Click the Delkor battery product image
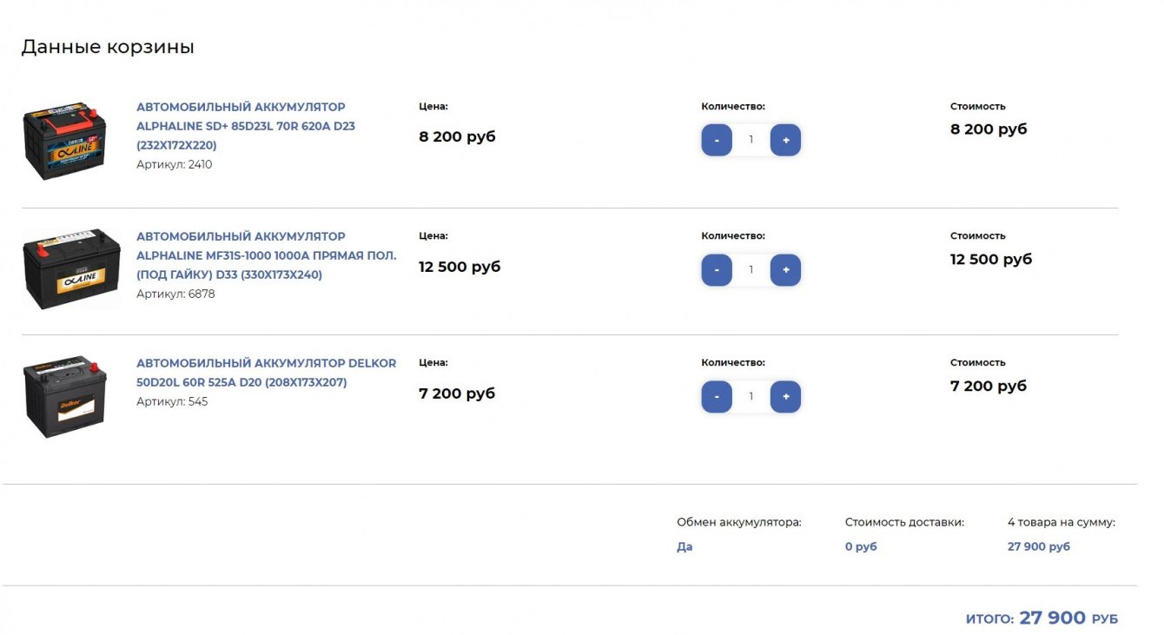This screenshot has width=1164, height=635. pos(65,395)
